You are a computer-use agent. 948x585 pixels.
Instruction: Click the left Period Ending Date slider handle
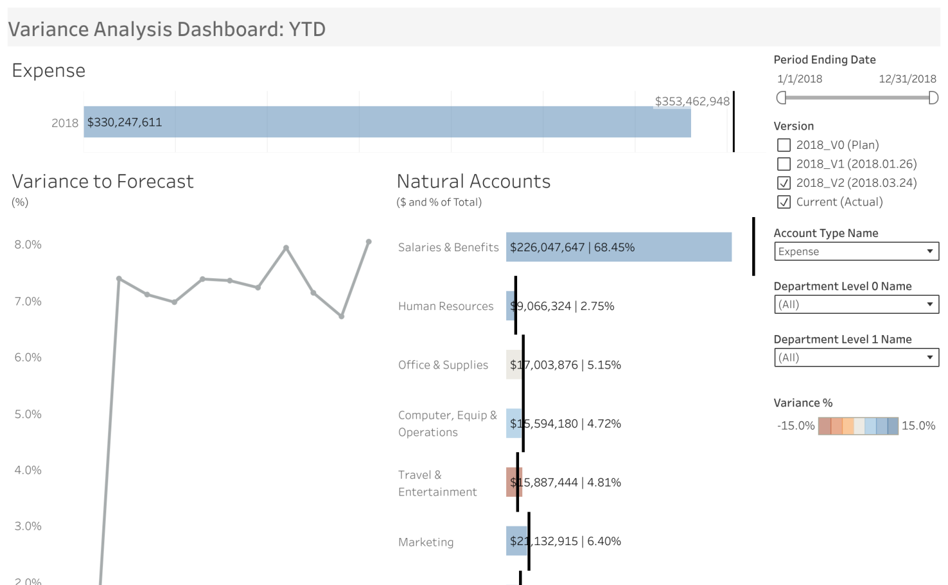tap(781, 97)
